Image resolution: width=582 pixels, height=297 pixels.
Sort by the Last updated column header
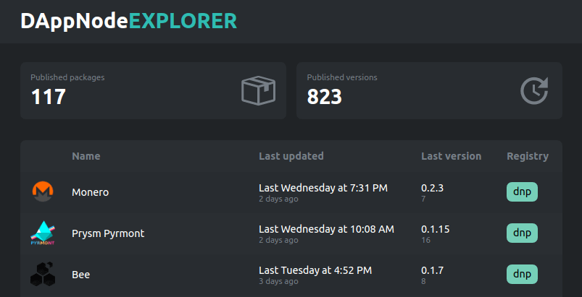[x=291, y=156]
